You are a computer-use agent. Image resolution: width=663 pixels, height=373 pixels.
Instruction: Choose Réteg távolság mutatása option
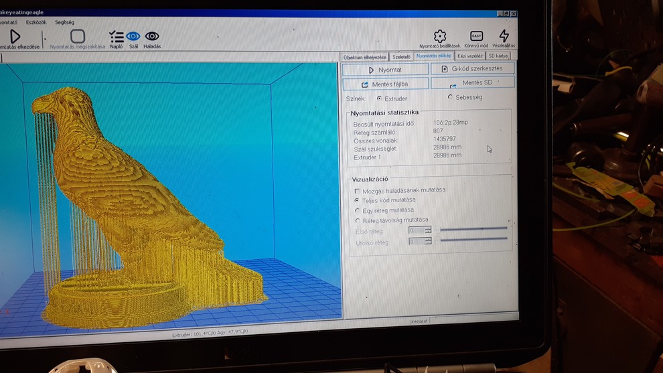[x=357, y=220]
